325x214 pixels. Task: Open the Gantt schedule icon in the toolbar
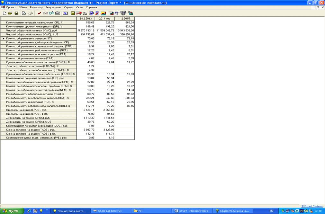pyautogui.click(x=65, y=13)
